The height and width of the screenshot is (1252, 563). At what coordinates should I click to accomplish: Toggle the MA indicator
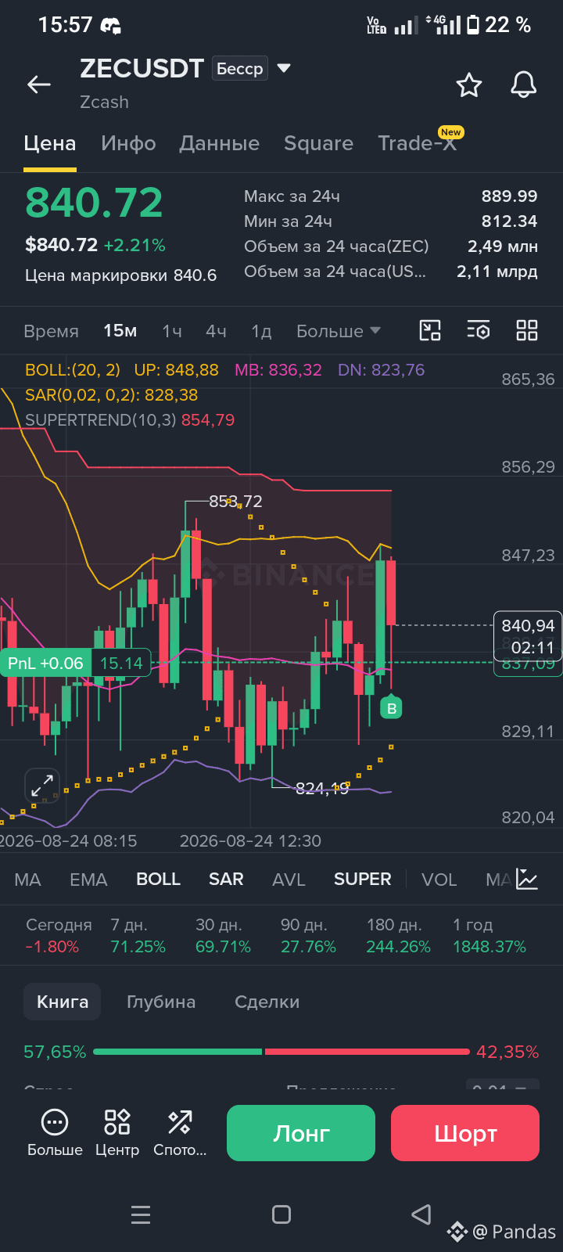[x=27, y=880]
